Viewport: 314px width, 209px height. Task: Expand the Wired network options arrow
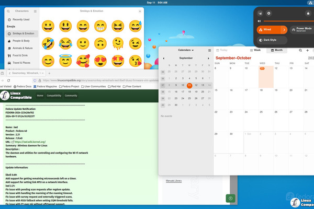point(284,30)
